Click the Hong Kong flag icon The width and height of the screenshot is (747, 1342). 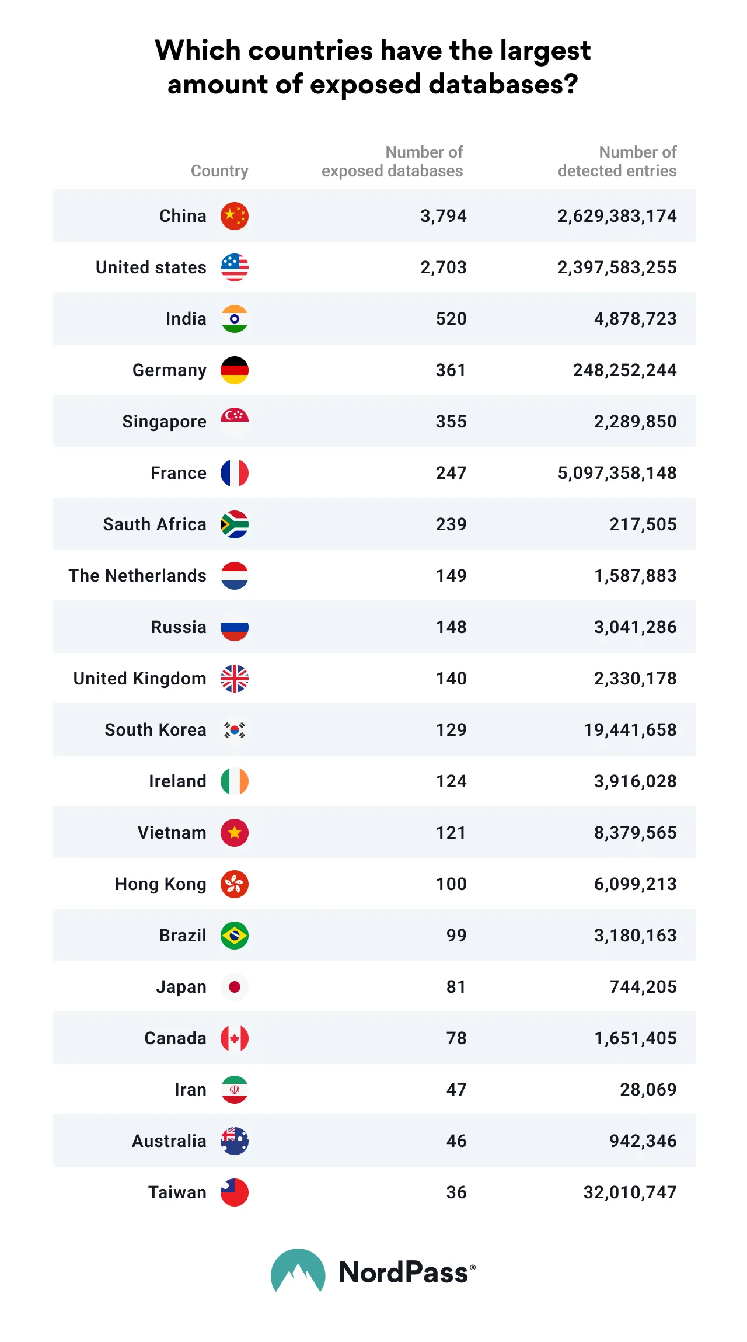coord(235,884)
